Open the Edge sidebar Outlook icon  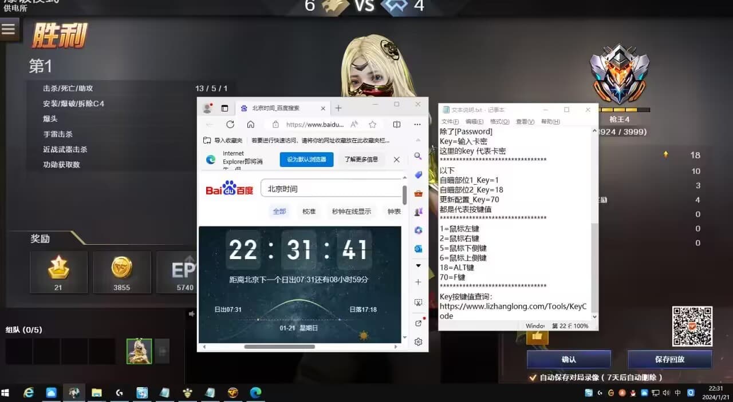pyautogui.click(x=418, y=249)
